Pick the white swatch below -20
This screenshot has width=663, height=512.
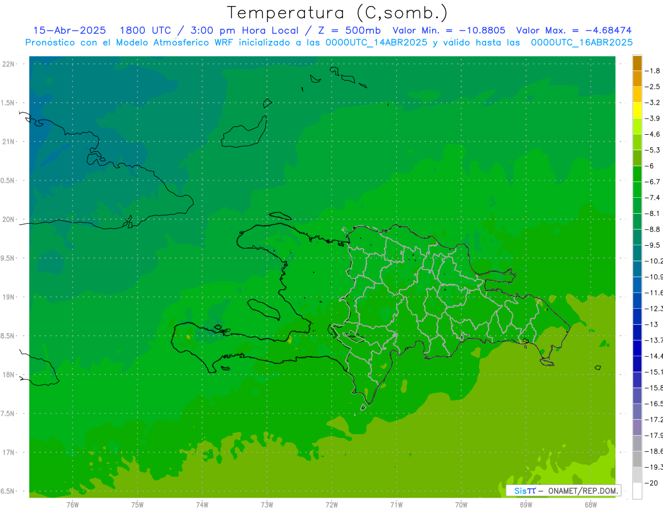(637, 490)
